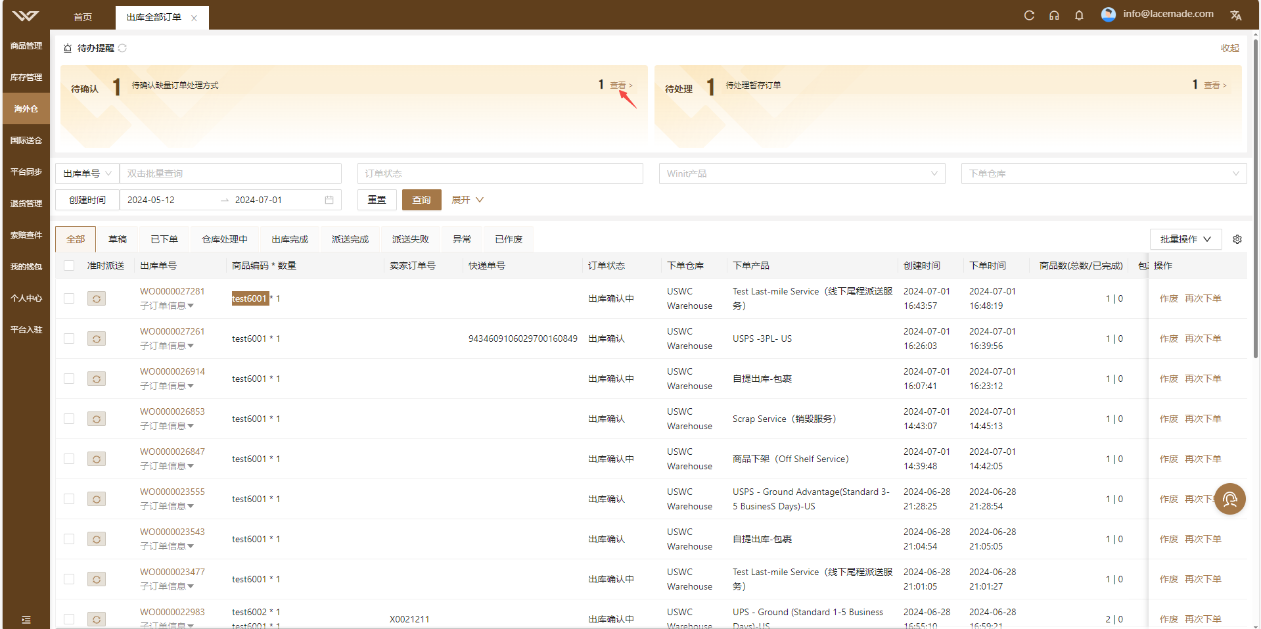Open the 首页 tab
The image size is (1261, 629).
(x=83, y=17)
